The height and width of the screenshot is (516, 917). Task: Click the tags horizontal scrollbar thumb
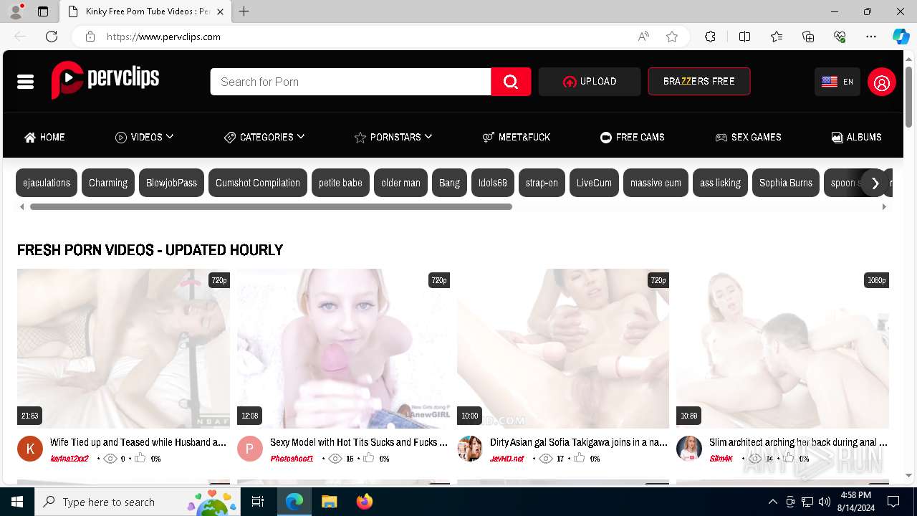pos(271,206)
